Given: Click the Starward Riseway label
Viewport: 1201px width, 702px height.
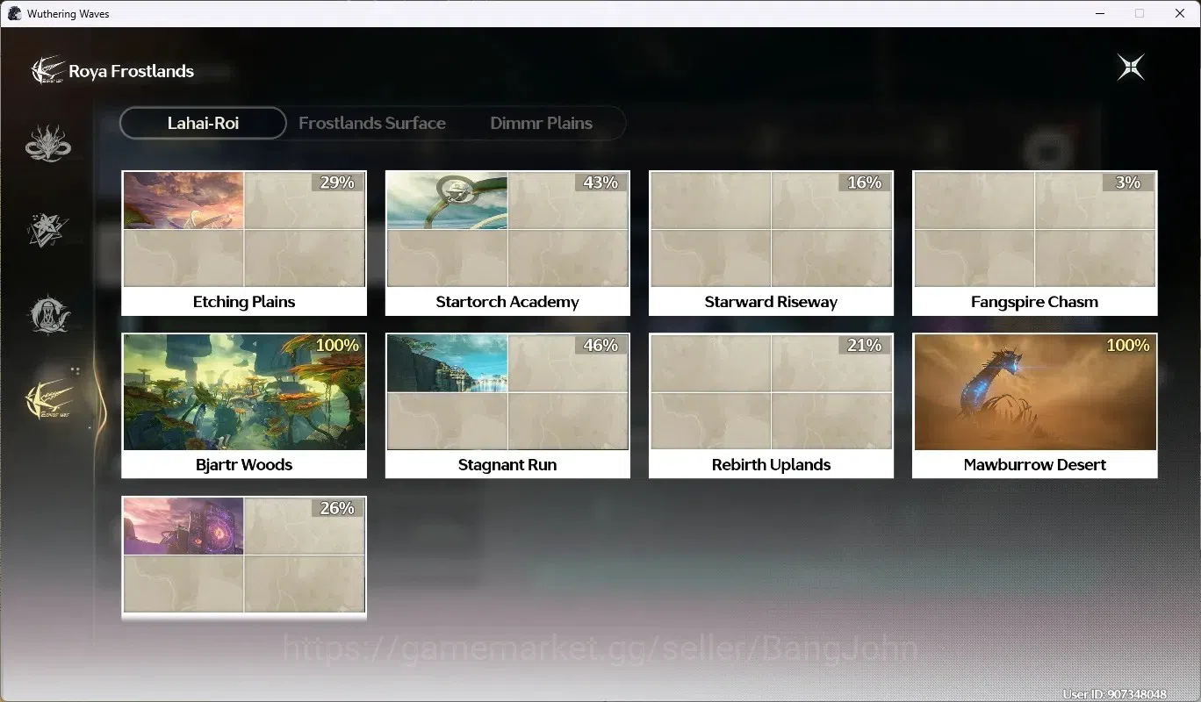Looking at the screenshot, I should [x=771, y=302].
